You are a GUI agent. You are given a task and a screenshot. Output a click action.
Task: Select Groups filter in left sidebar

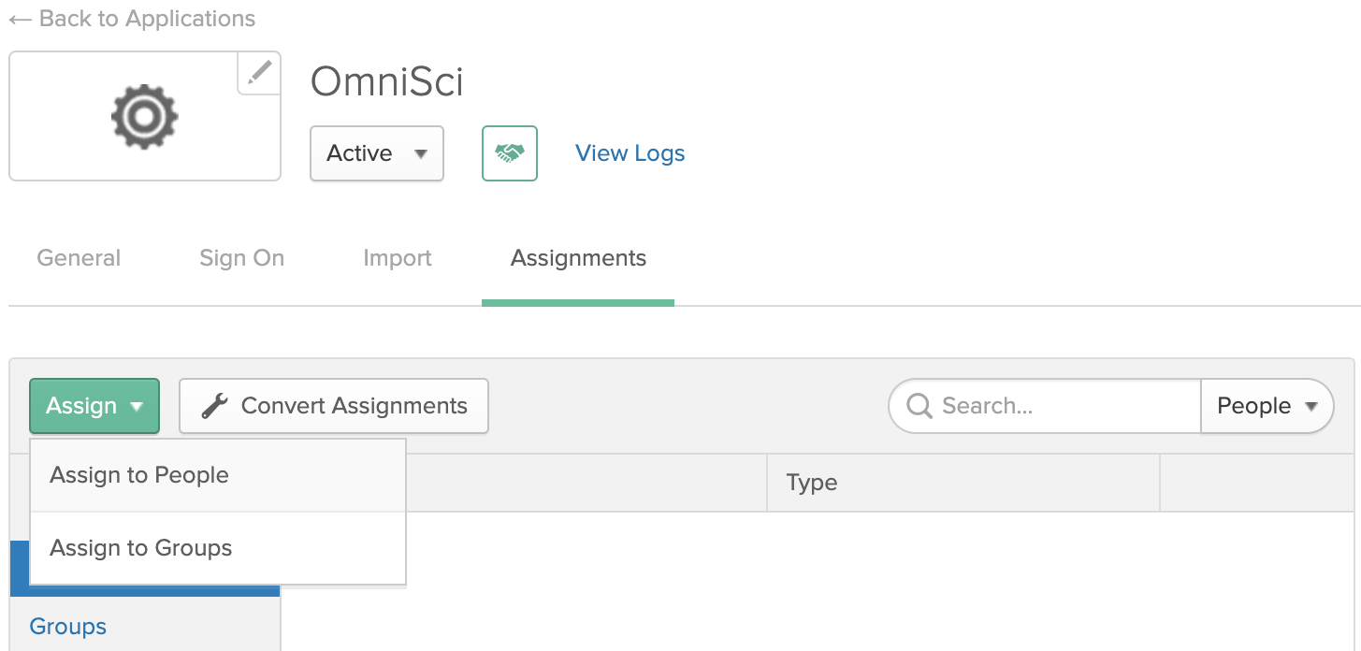click(68, 627)
